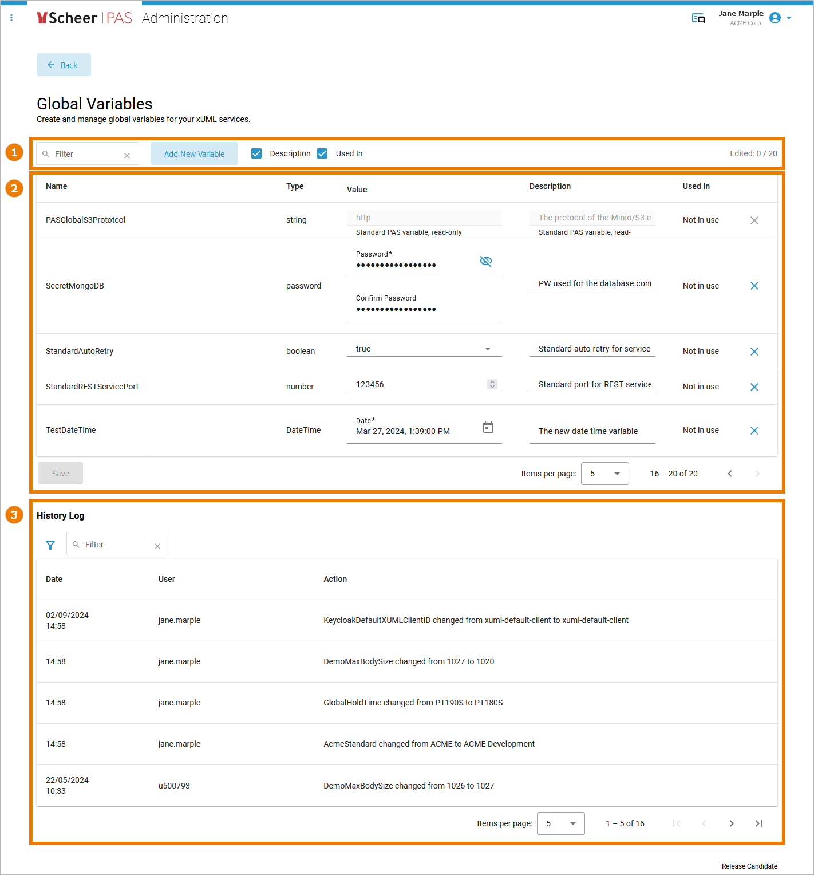Screen dimensions: 814x875
Task: Uncheck the Used In checkbox
Action: [322, 153]
